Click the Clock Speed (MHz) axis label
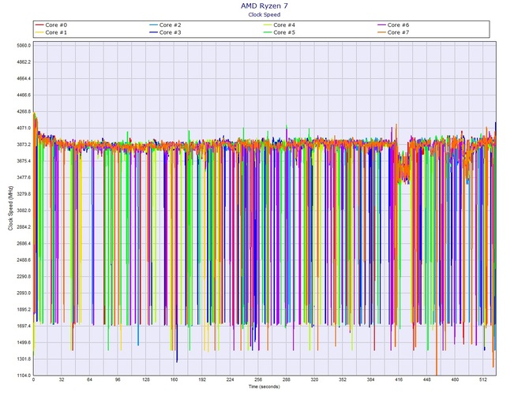This screenshot has width=529, height=396. tap(10, 208)
